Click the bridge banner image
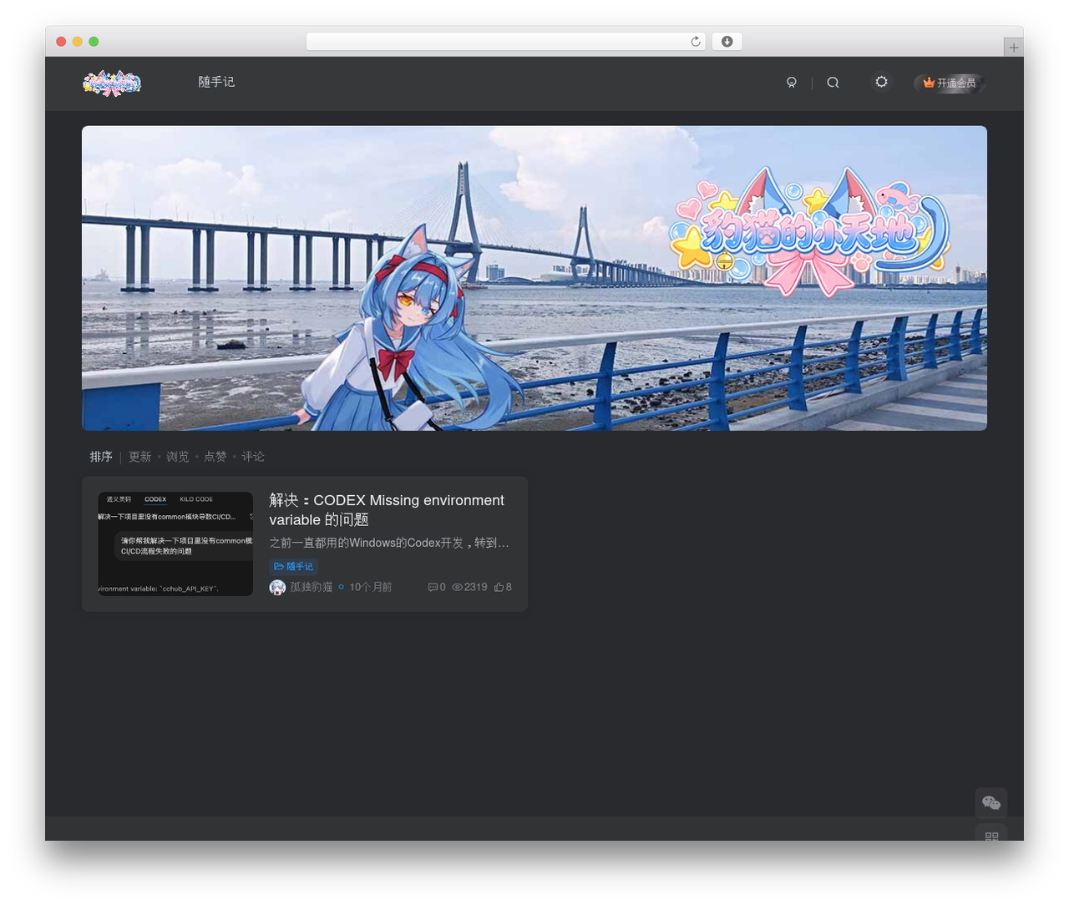This screenshot has height=905, width=1069. [534, 278]
